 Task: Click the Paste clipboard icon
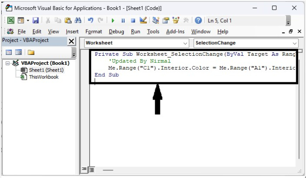pos(68,20)
